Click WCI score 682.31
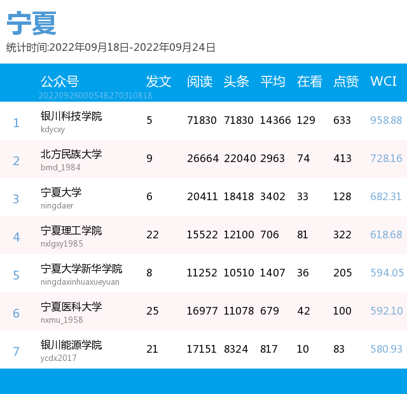 click(386, 196)
